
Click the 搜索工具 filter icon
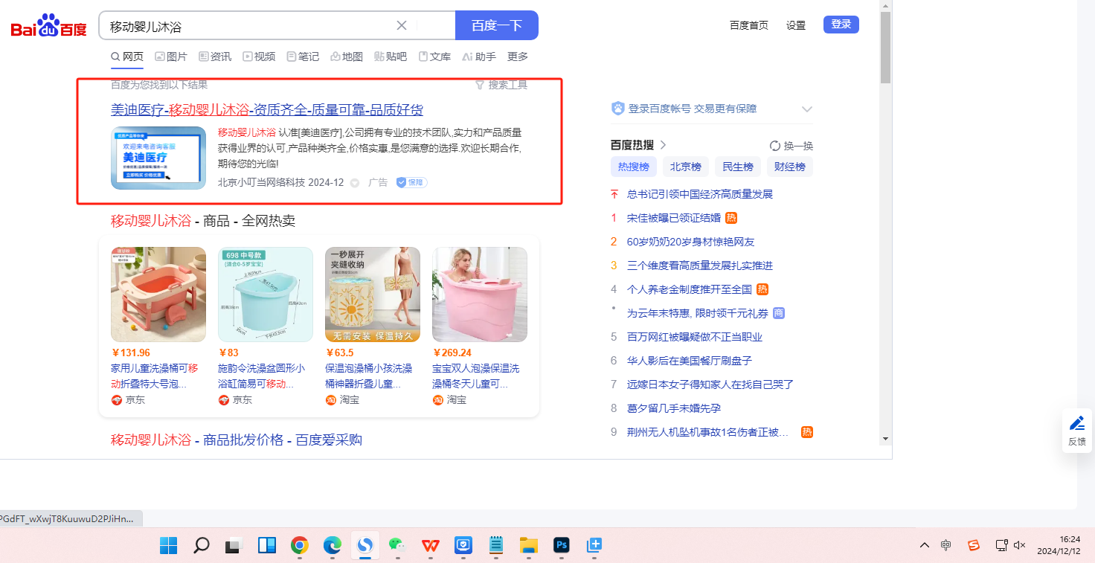pyautogui.click(x=480, y=86)
